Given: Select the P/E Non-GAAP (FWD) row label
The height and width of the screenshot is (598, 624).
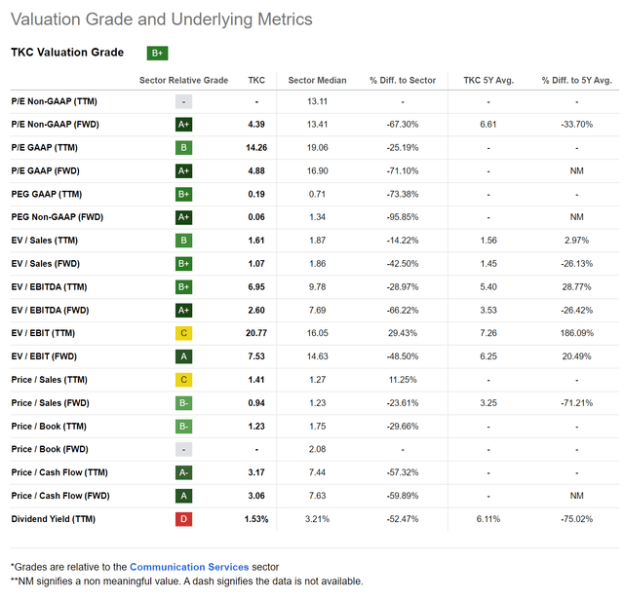Looking at the screenshot, I should point(55,125).
